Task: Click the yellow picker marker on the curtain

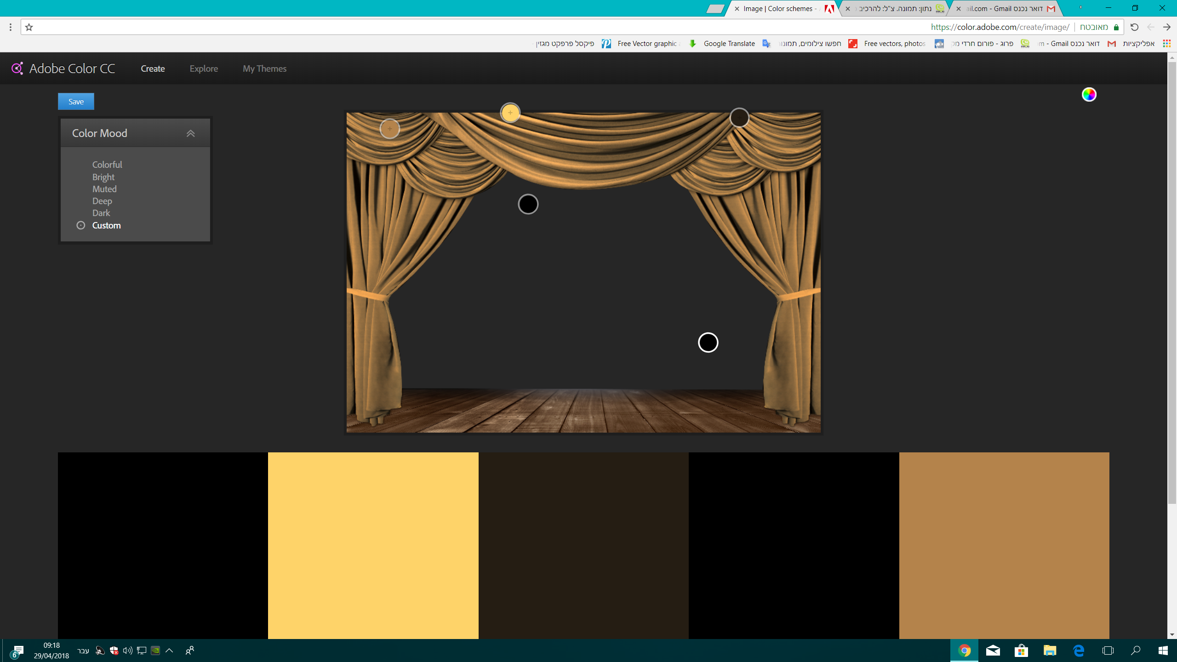Action: tap(510, 113)
